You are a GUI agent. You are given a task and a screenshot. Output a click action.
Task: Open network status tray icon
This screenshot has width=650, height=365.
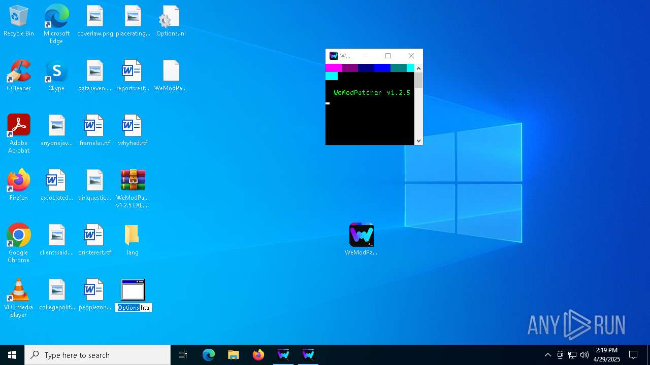[x=572, y=355]
